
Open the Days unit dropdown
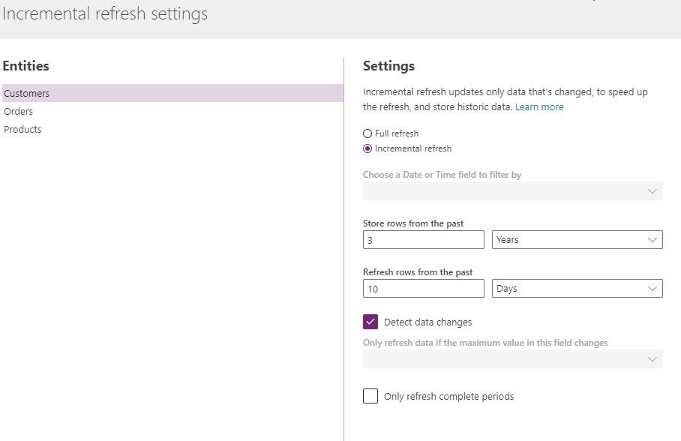pyautogui.click(x=577, y=288)
